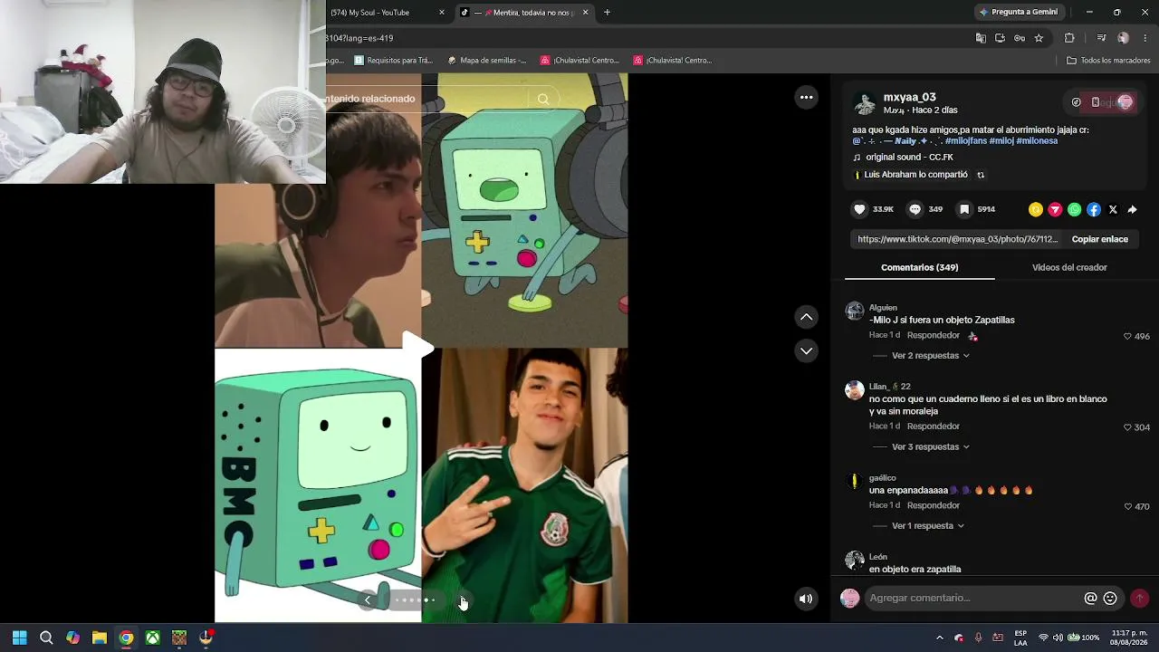Open León's commenter avatar

point(855,561)
